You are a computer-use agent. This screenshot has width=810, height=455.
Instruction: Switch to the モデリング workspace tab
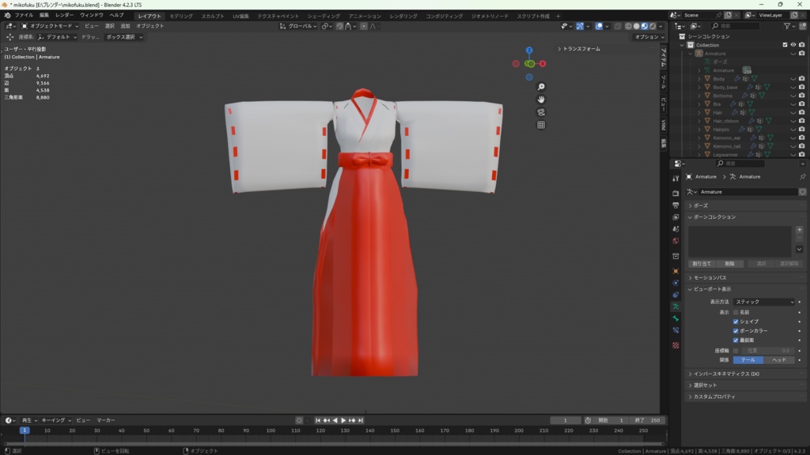coord(181,16)
